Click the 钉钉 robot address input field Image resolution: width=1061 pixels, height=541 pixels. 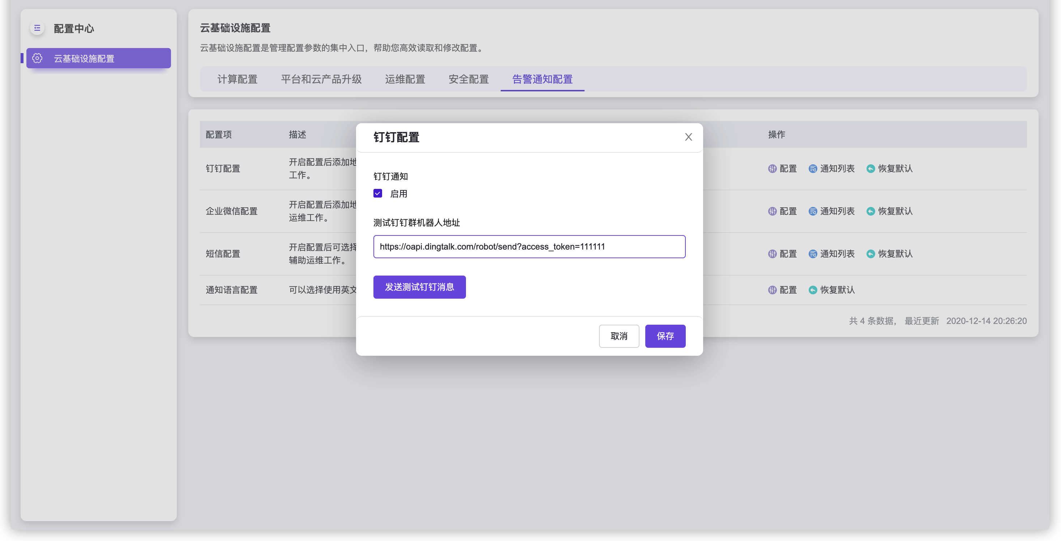529,246
